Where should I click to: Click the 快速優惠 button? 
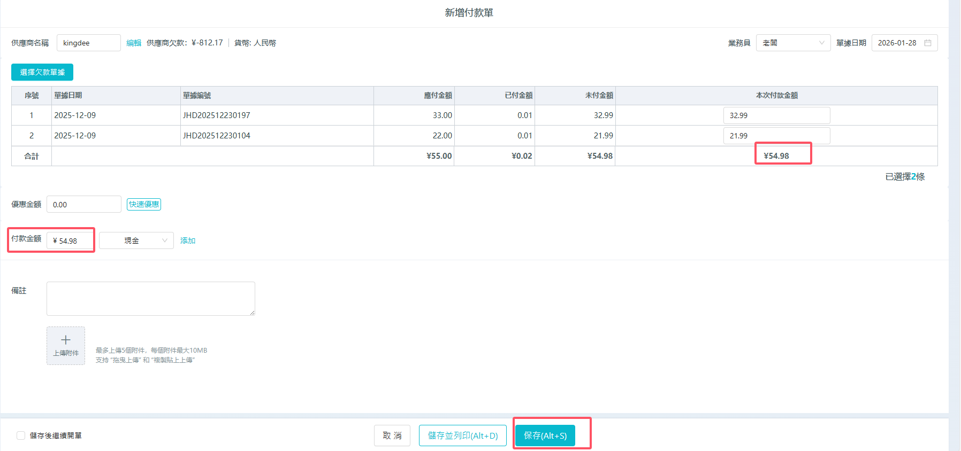point(144,204)
